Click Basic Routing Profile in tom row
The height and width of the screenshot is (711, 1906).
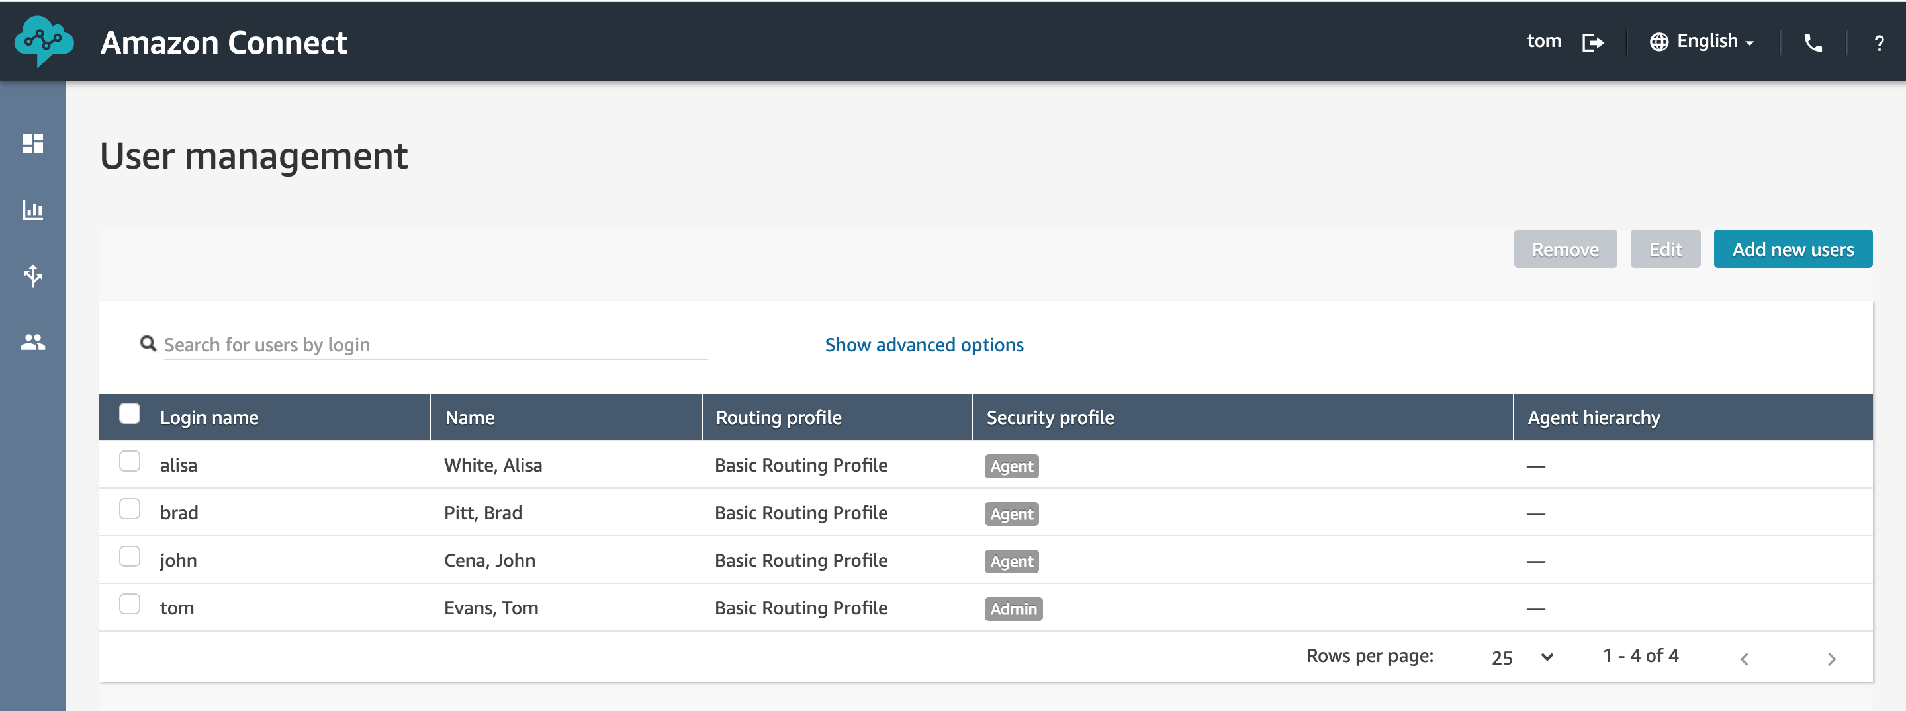(x=801, y=608)
